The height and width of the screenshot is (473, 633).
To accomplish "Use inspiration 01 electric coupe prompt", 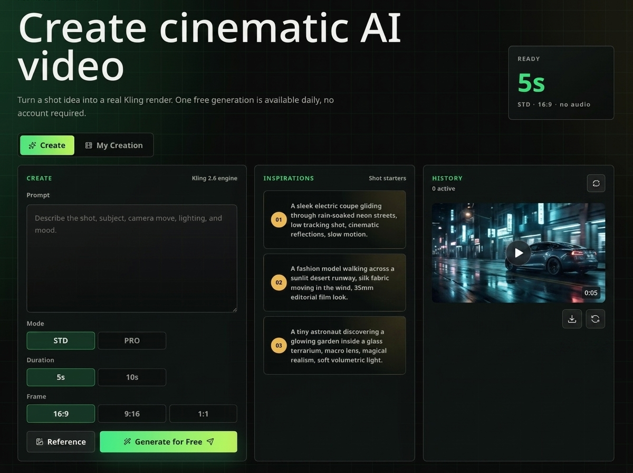I will 334,220.
